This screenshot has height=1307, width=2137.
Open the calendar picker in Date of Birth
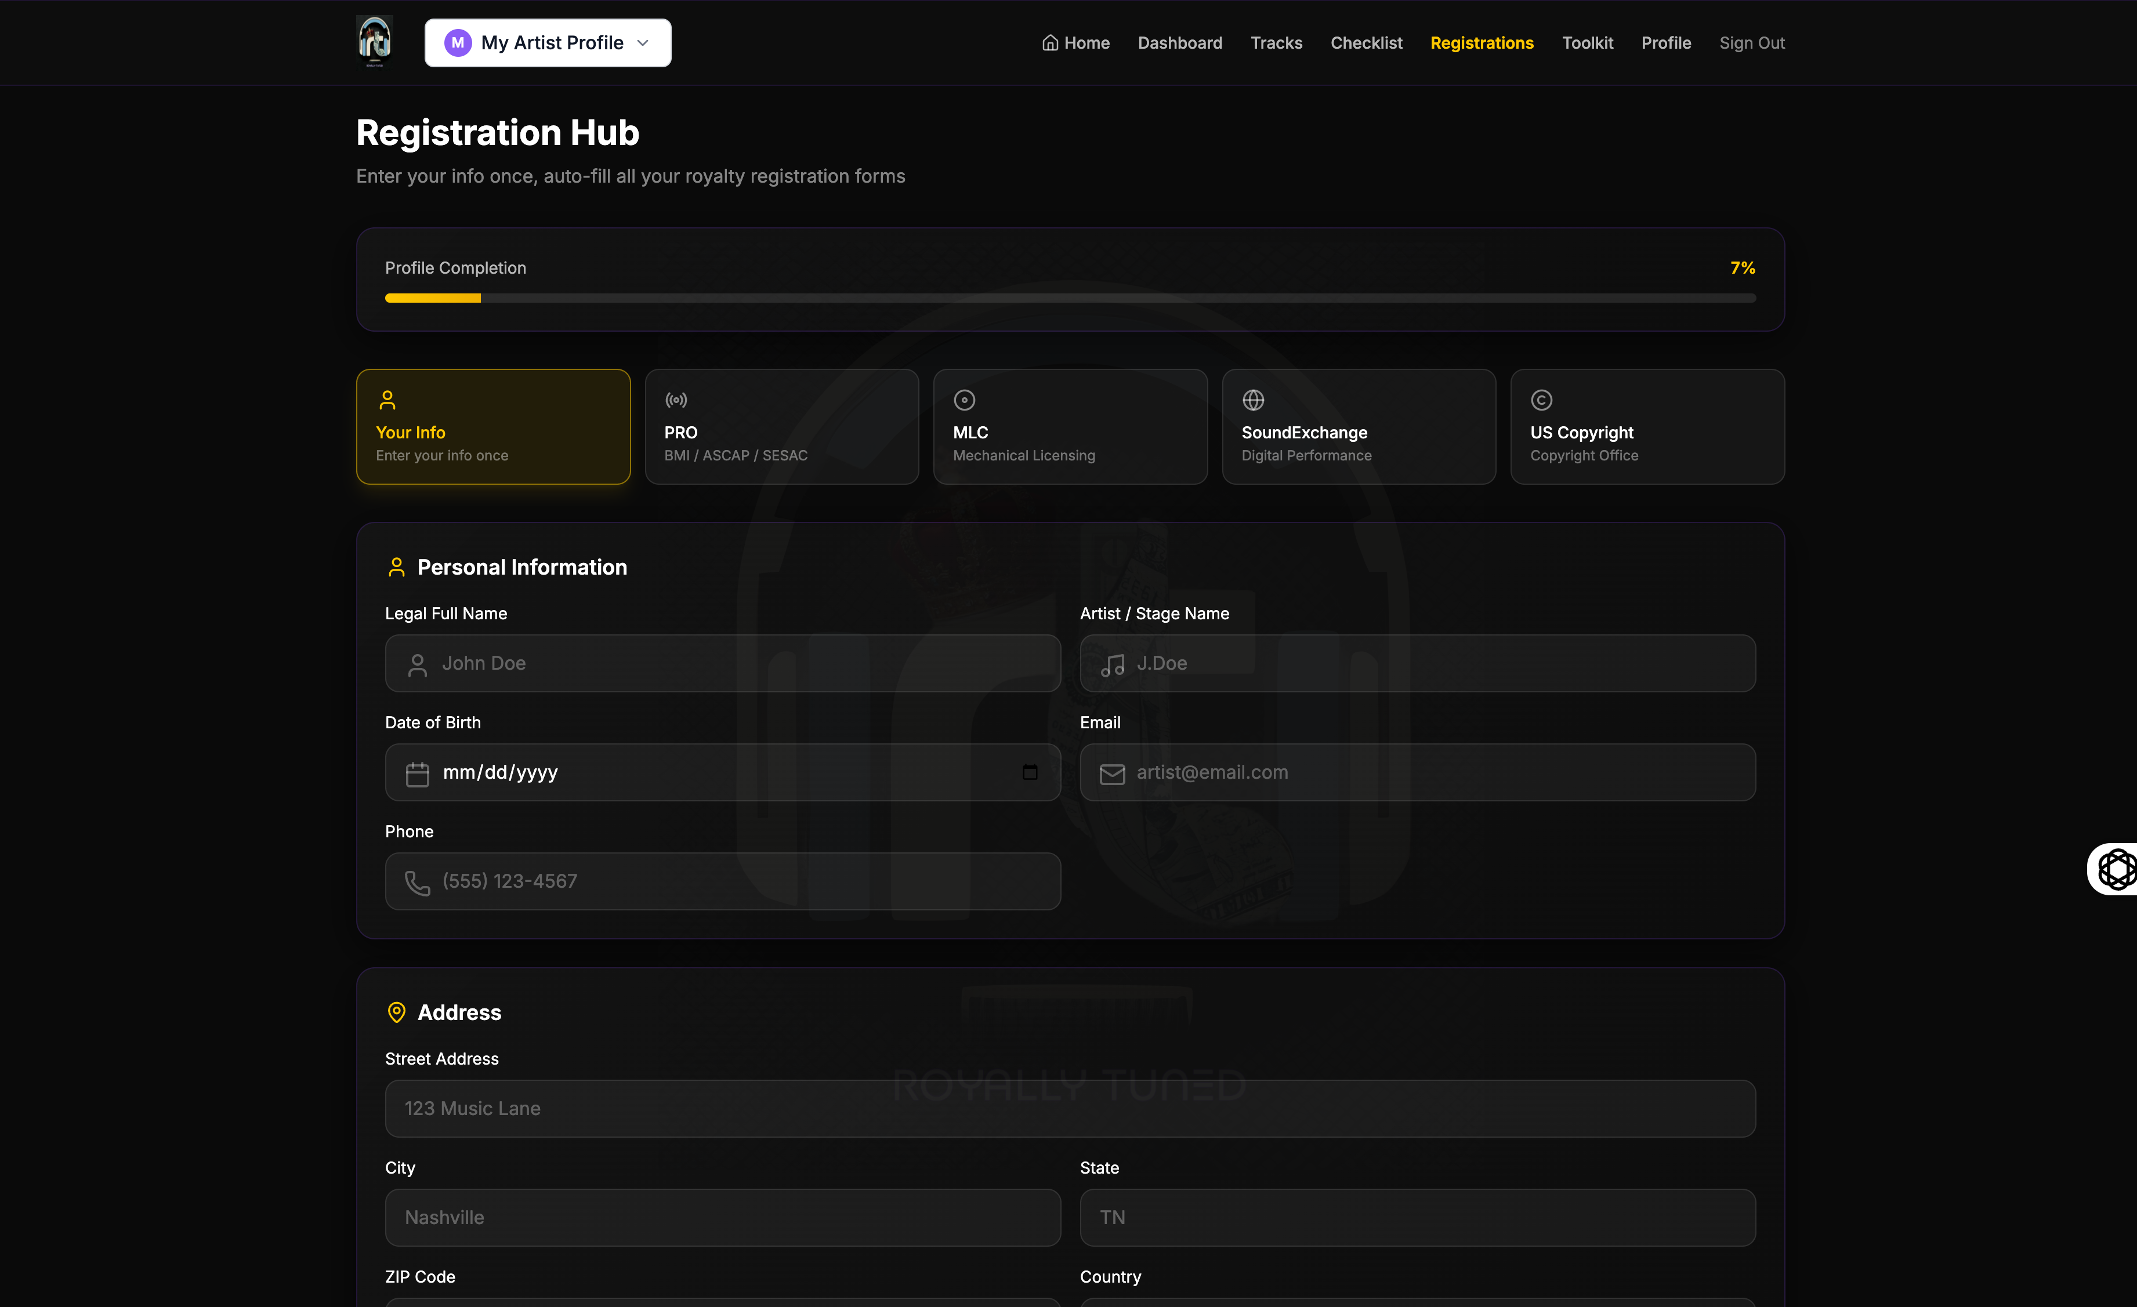pos(1030,771)
